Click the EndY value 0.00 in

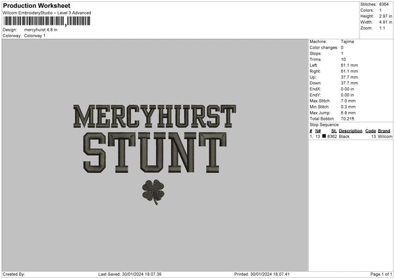pyautogui.click(x=348, y=95)
